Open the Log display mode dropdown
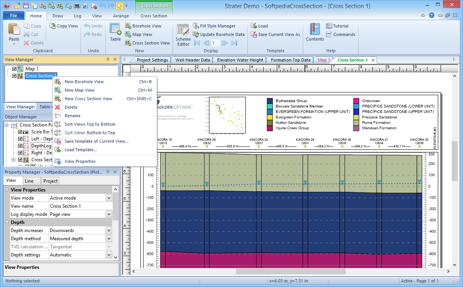Image resolution: width=463 pixels, height=287 pixels. click(x=109, y=214)
